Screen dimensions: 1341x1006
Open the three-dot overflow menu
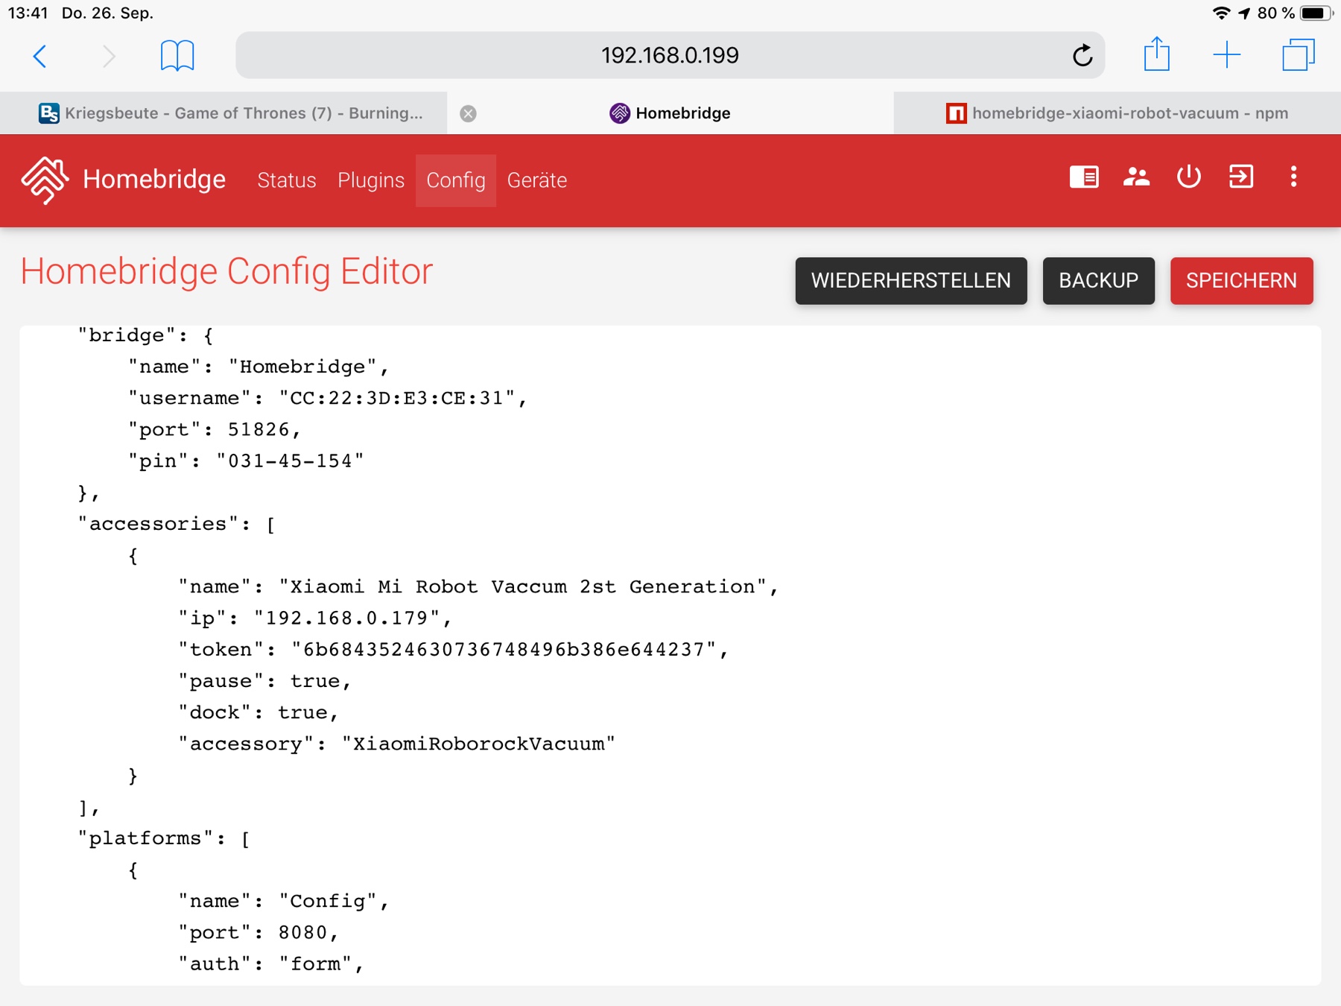click(x=1293, y=177)
